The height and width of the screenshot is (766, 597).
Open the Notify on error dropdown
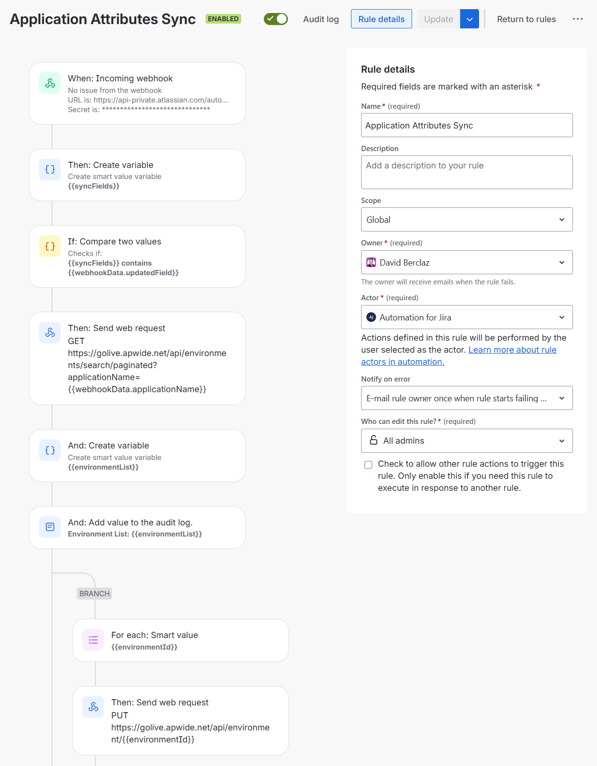click(467, 398)
